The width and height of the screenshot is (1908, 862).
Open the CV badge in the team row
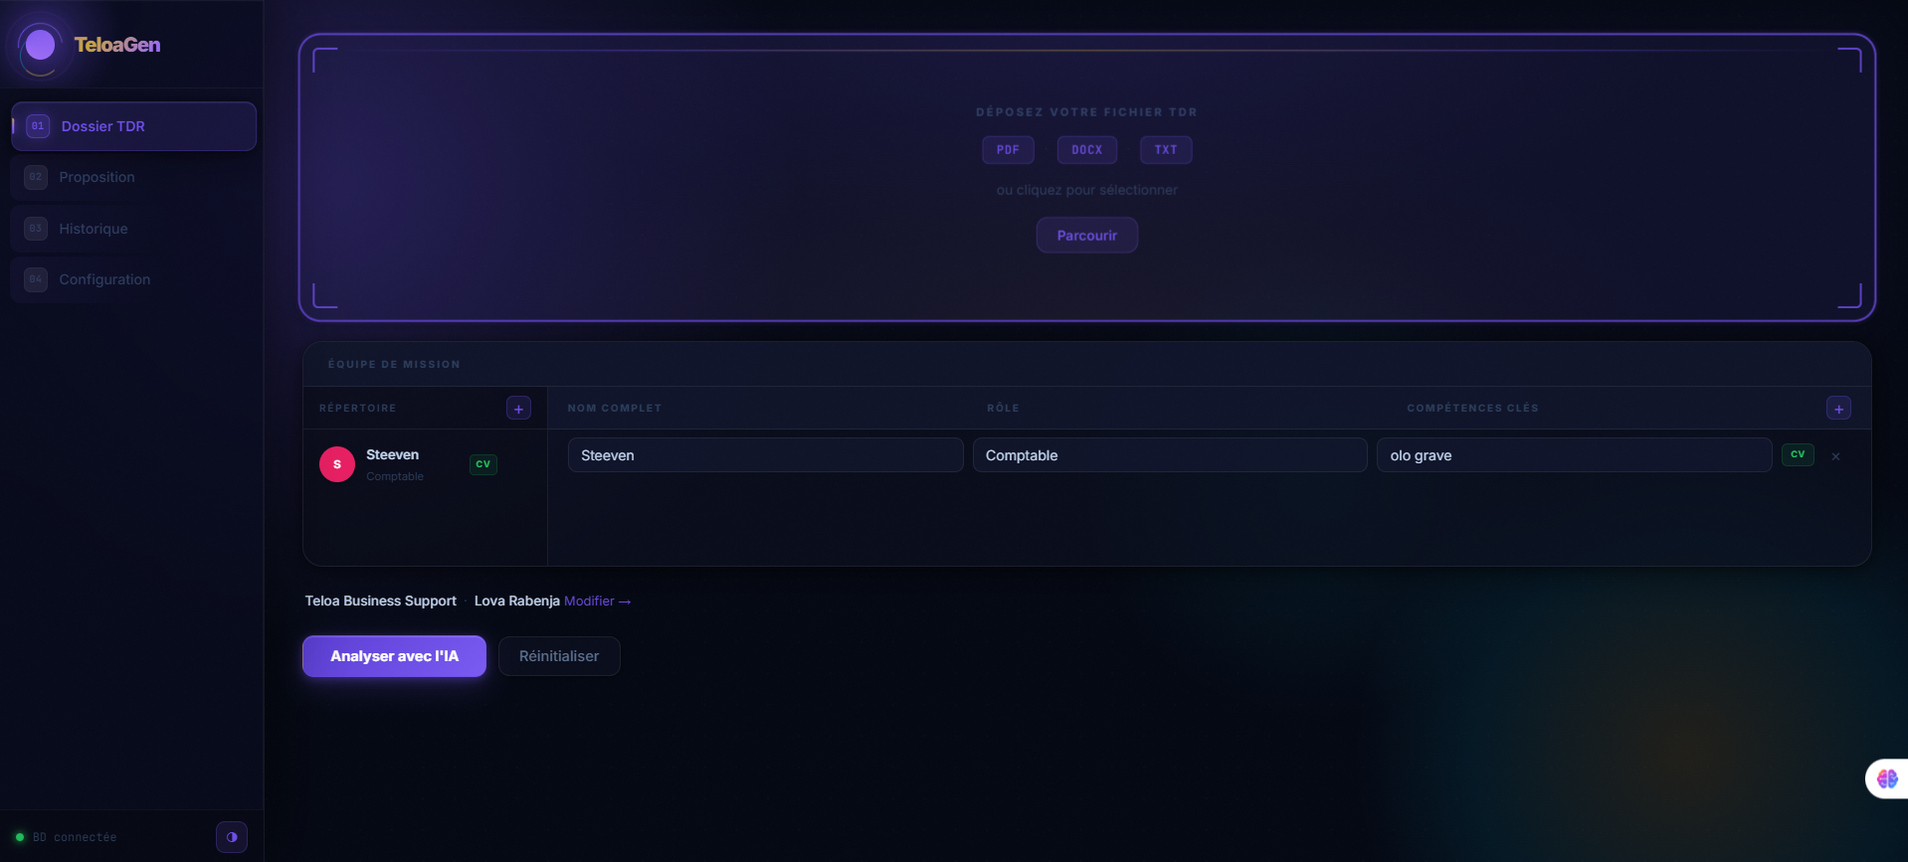pyautogui.click(x=1798, y=454)
